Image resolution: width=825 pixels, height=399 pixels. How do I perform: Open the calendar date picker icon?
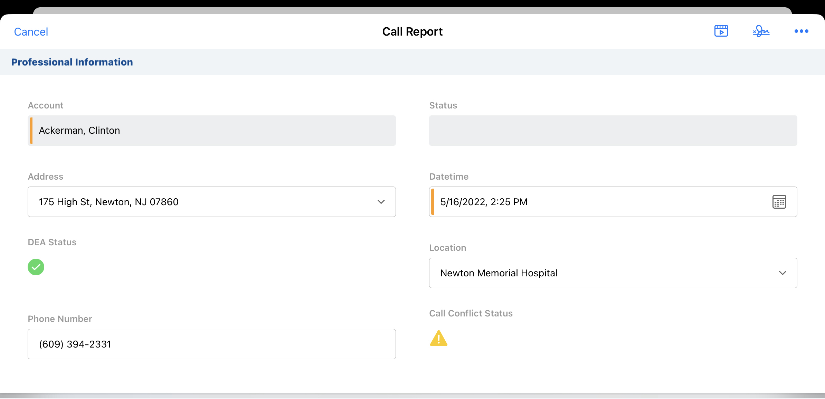(779, 202)
